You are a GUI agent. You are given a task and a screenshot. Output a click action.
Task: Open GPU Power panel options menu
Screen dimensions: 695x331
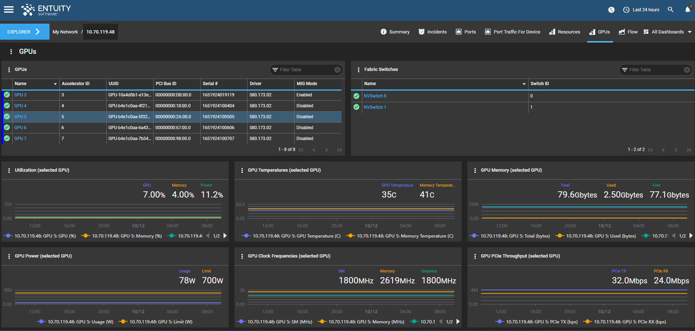[x=9, y=256]
